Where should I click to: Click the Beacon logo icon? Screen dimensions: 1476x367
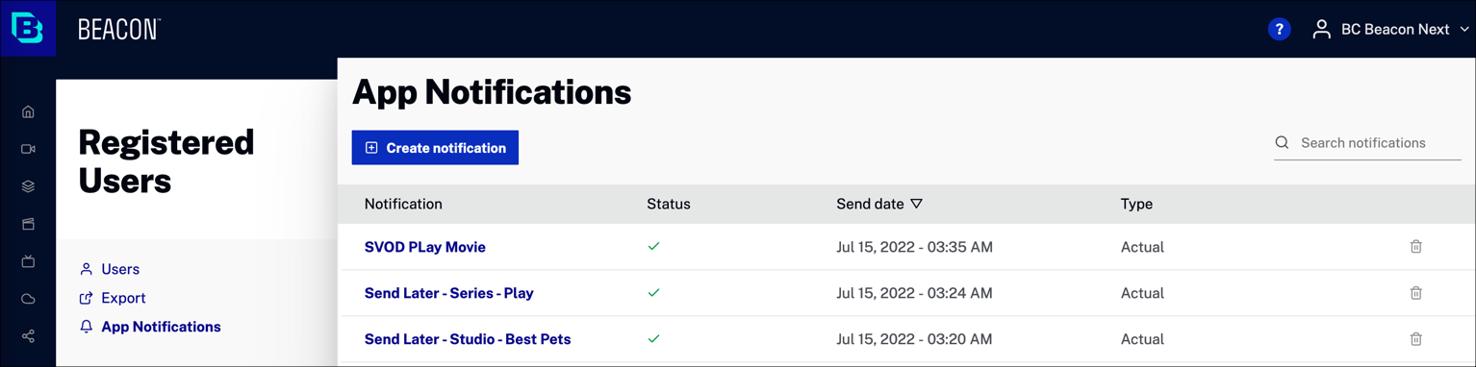(x=28, y=29)
